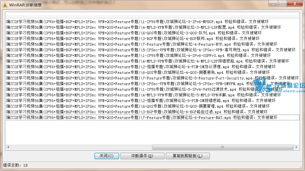Copy diagnostics with 复制到剪贴板(L) button

(x=188, y=156)
